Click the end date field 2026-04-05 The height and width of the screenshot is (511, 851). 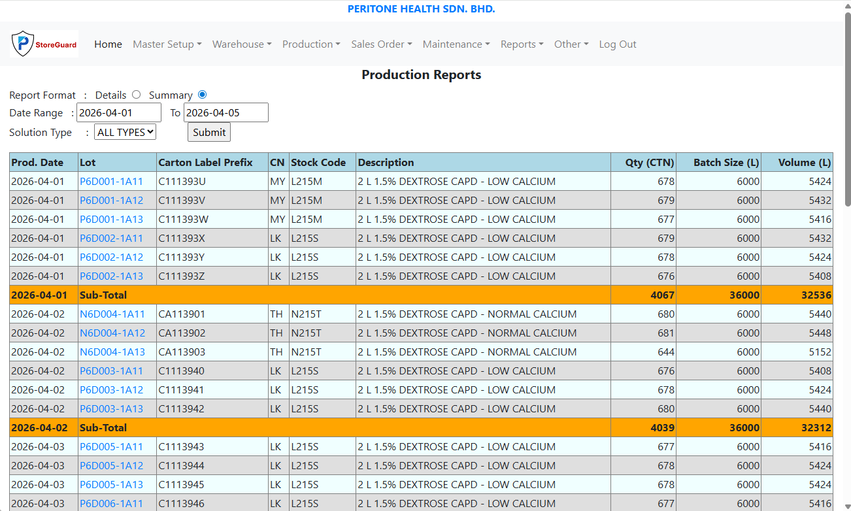point(225,112)
